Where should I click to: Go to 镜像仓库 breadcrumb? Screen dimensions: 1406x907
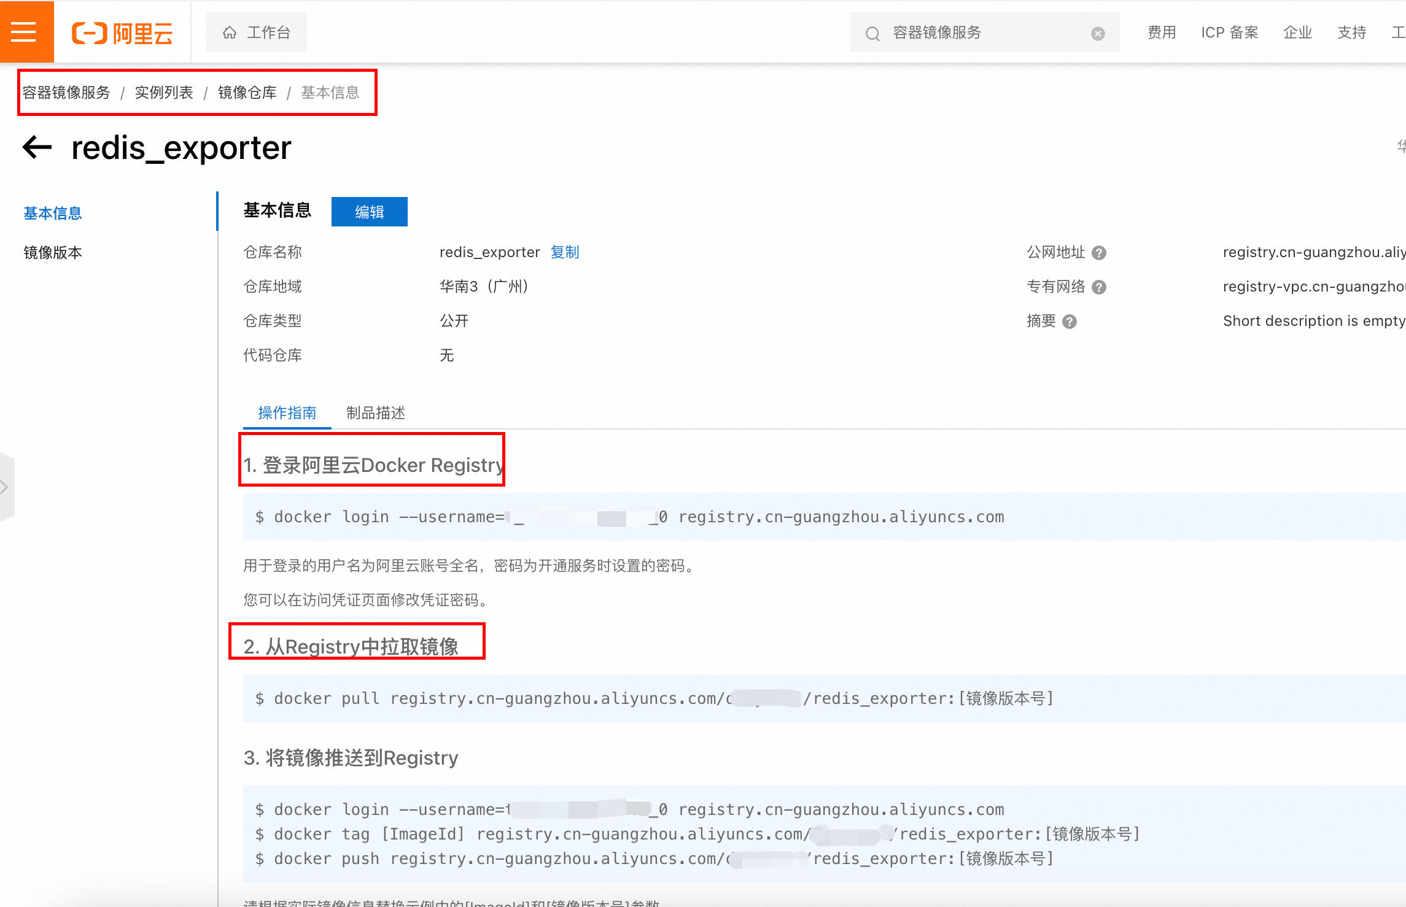point(247,93)
